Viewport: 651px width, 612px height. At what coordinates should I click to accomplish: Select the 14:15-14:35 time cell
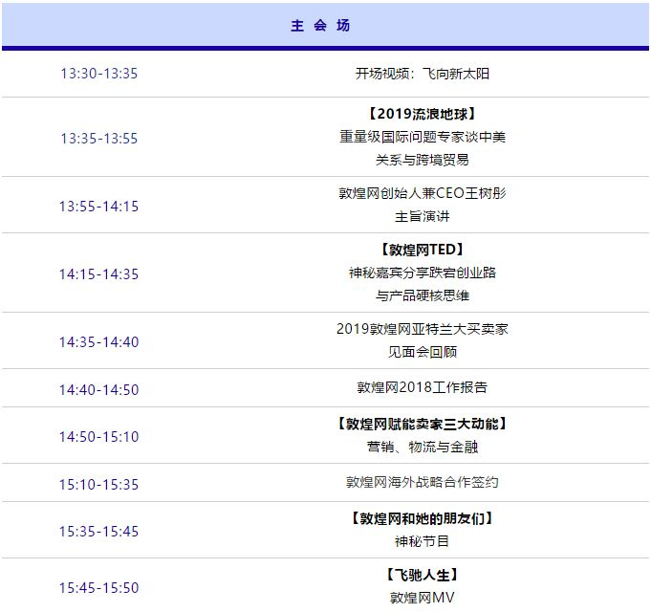98,274
